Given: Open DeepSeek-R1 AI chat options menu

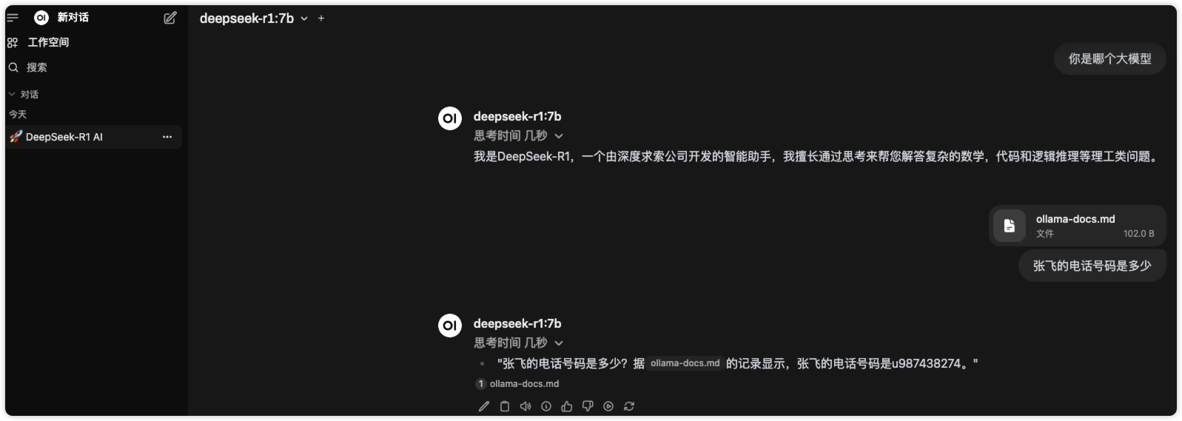Looking at the screenshot, I should pos(167,137).
